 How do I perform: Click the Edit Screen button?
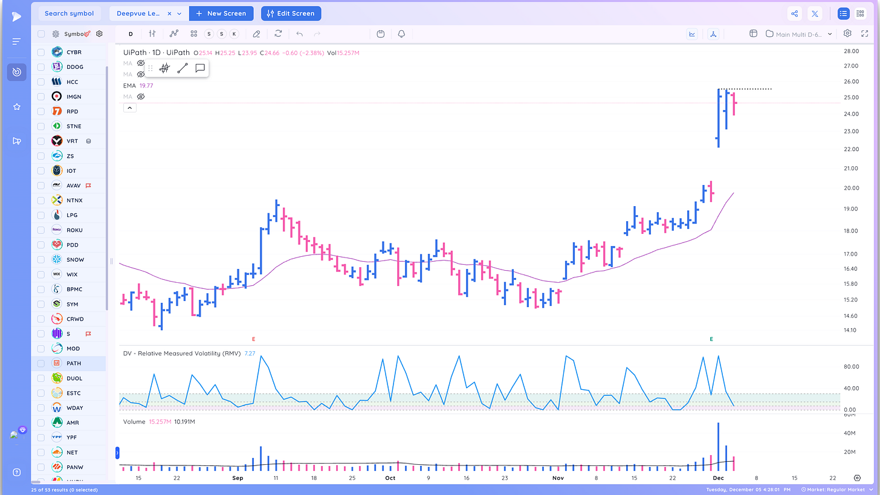[291, 13]
